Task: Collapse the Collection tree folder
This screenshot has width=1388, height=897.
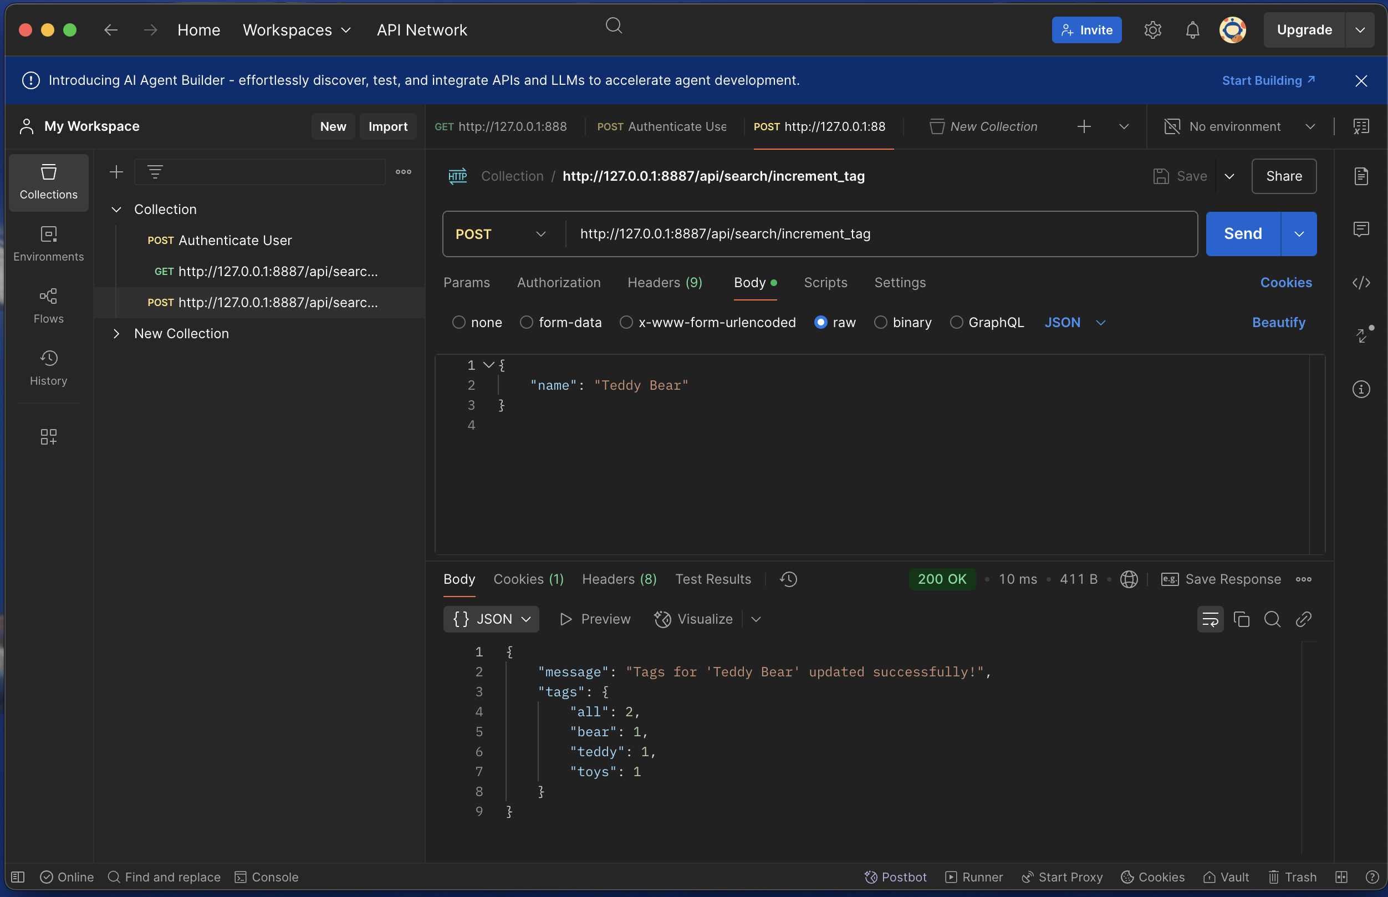Action: (116, 209)
